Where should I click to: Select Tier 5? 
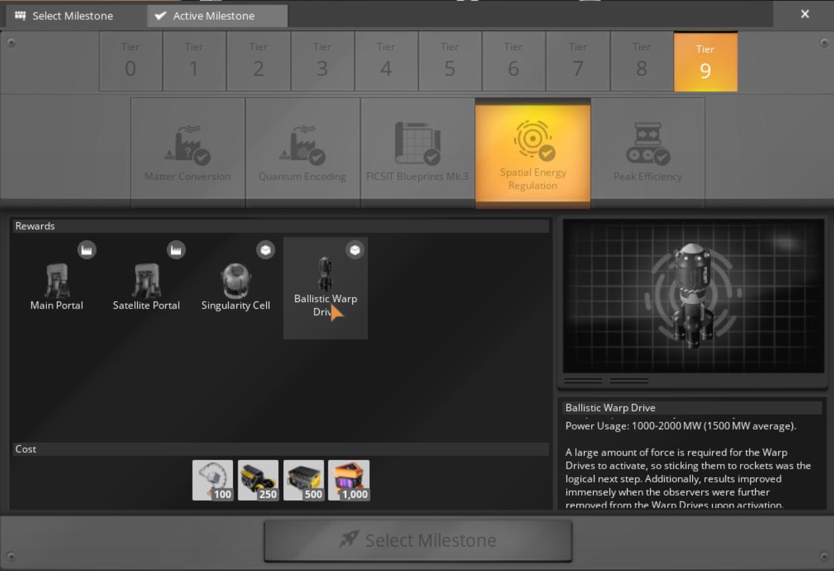tap(449, 61)
